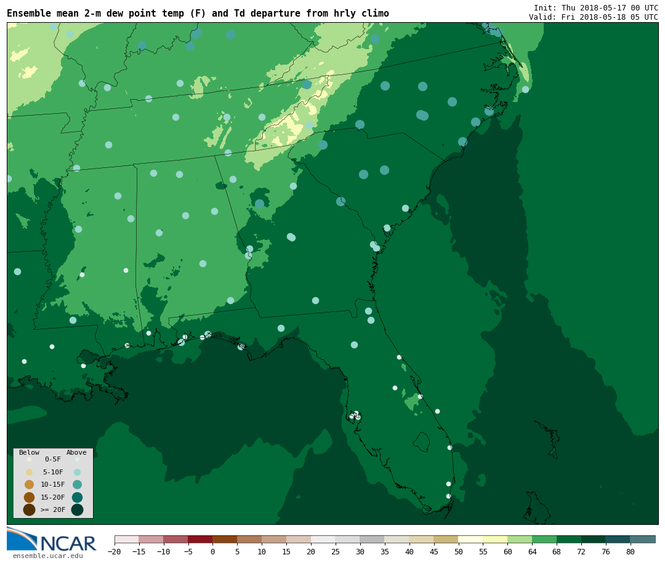Pick the medium gray 30 to 35 colorbar swatch
665x563 pixels.
click(x=373, y=539)
